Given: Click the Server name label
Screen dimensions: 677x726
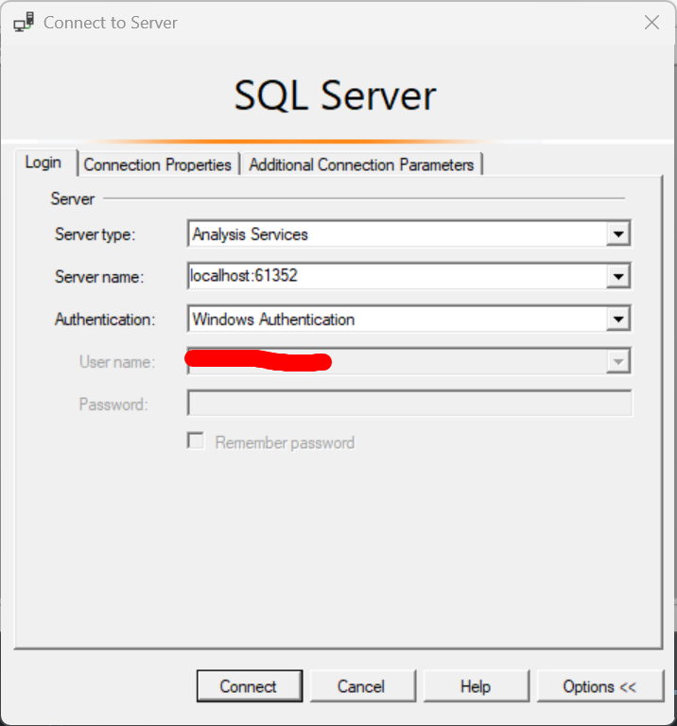Looking at the screenshot, I should 99,277.
